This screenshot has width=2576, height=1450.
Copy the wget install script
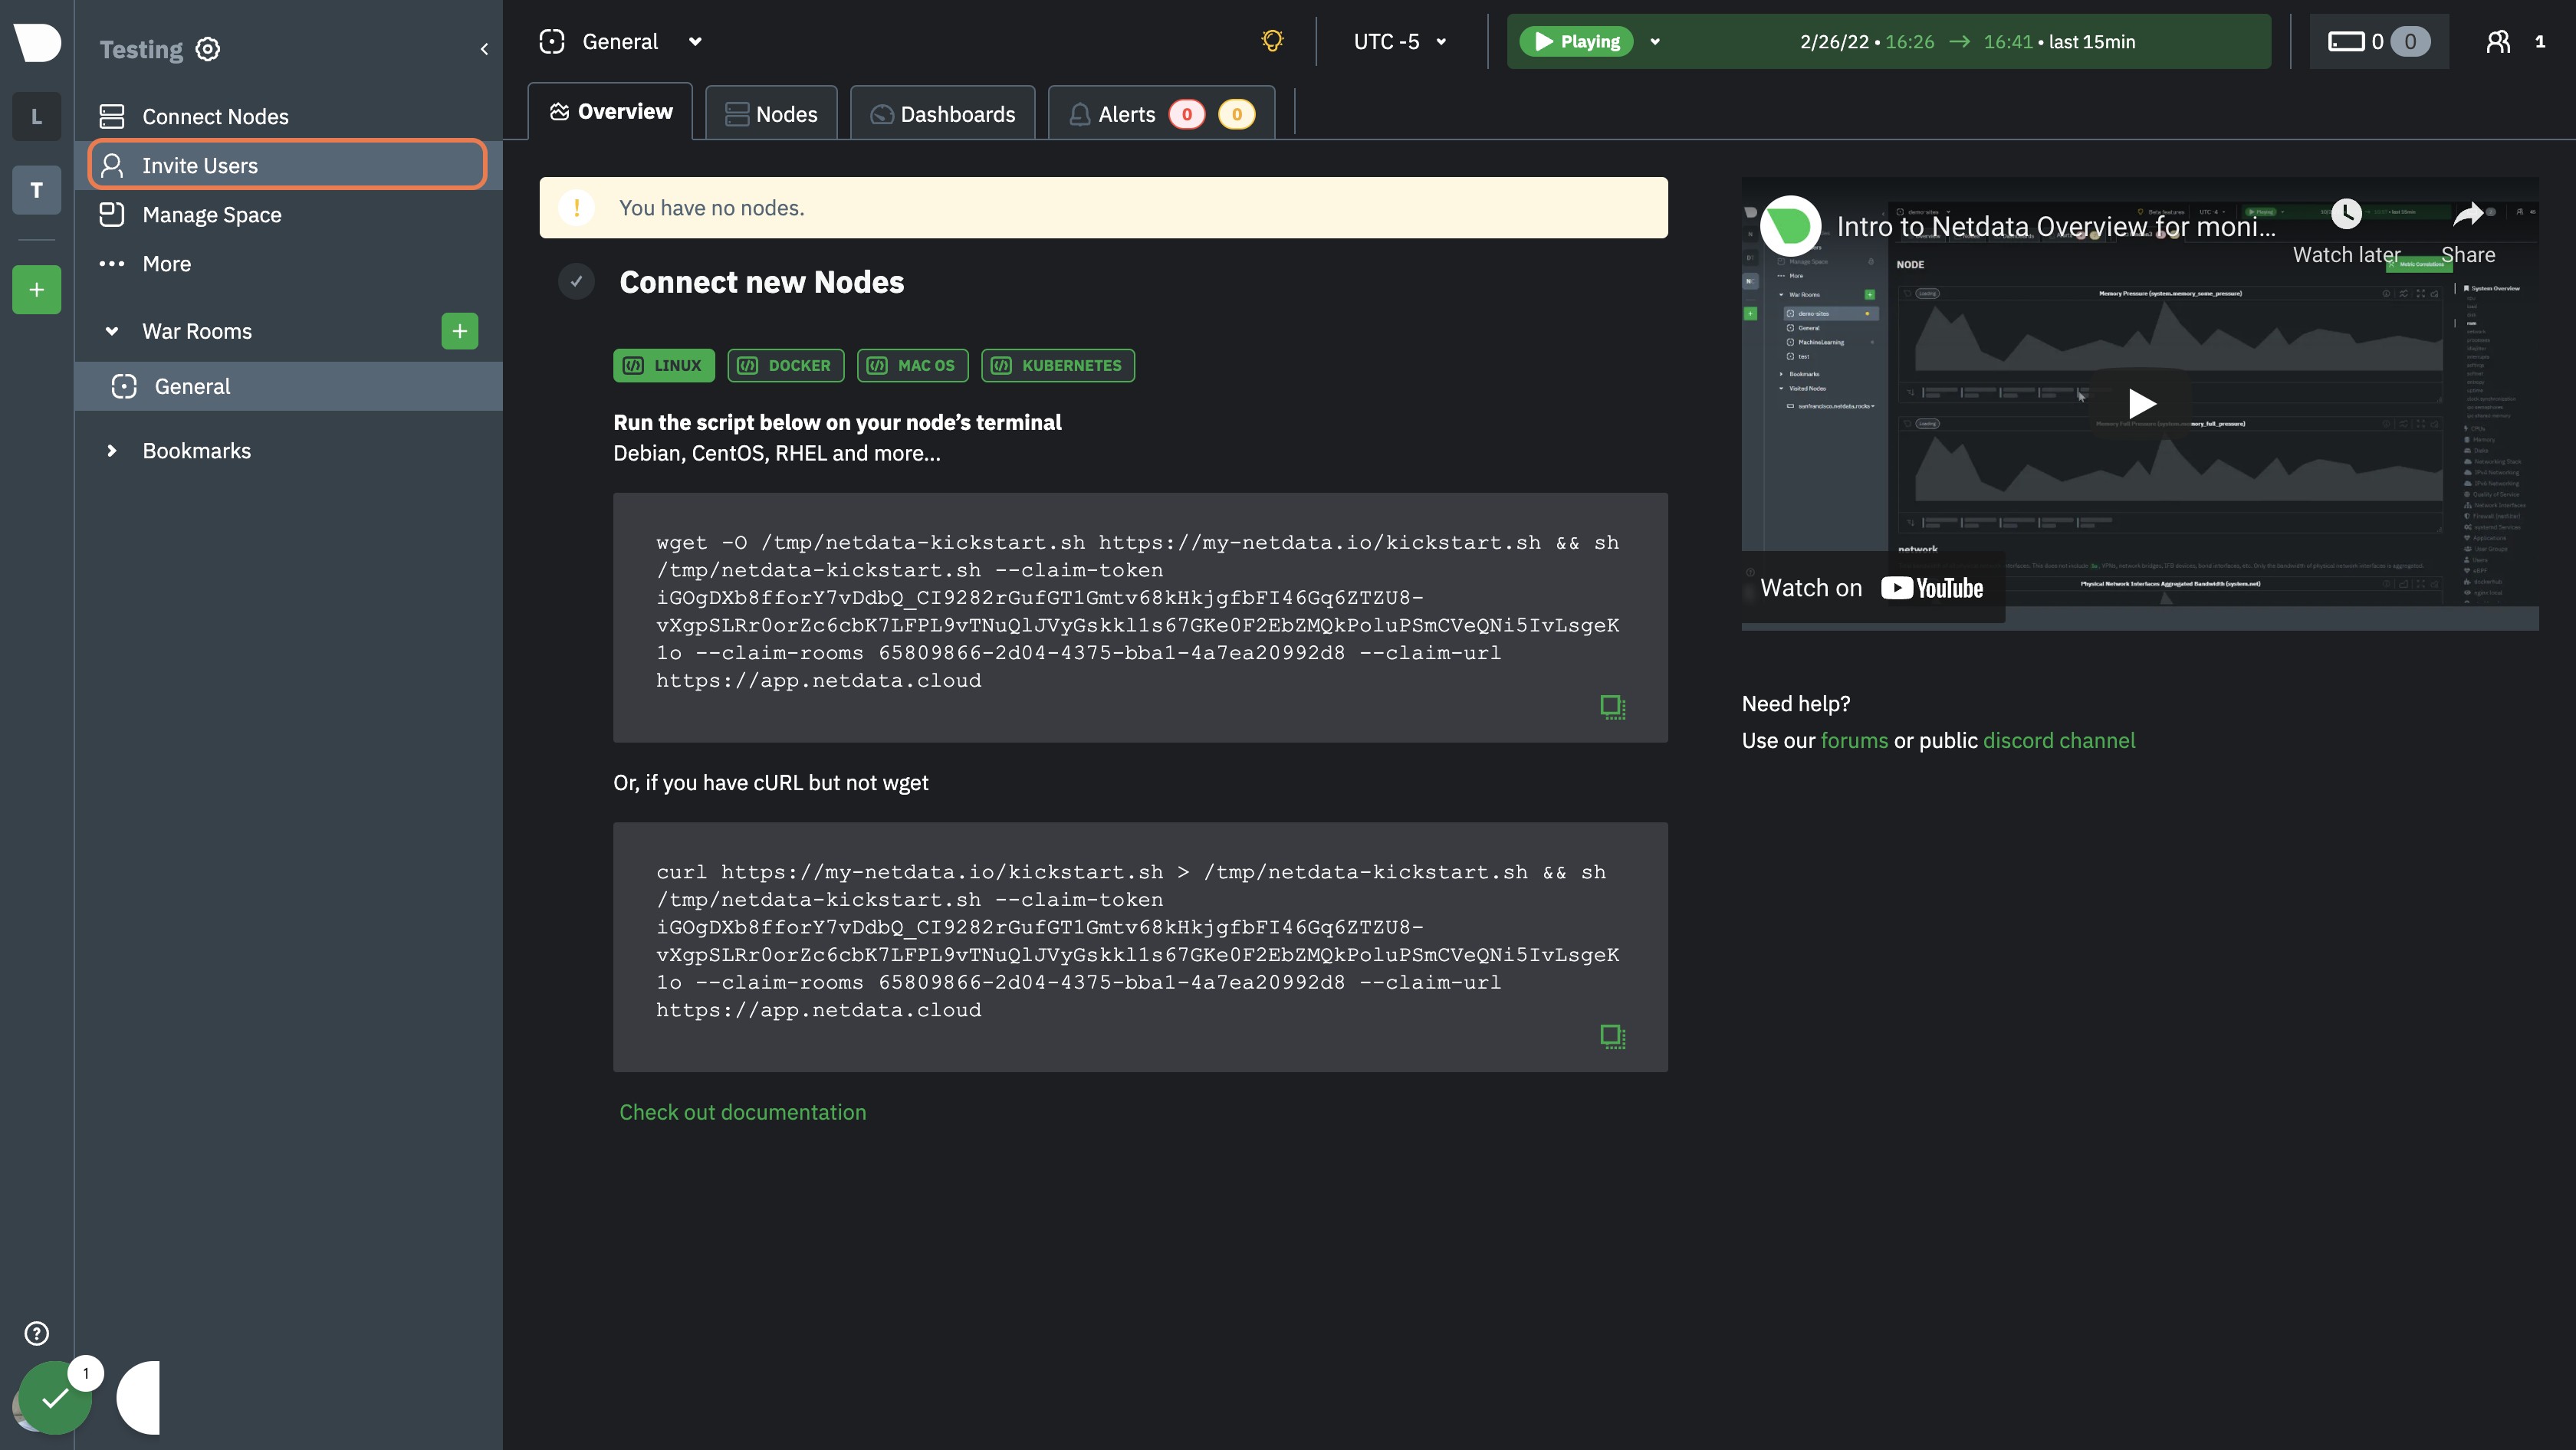[x=1612, y=707]
